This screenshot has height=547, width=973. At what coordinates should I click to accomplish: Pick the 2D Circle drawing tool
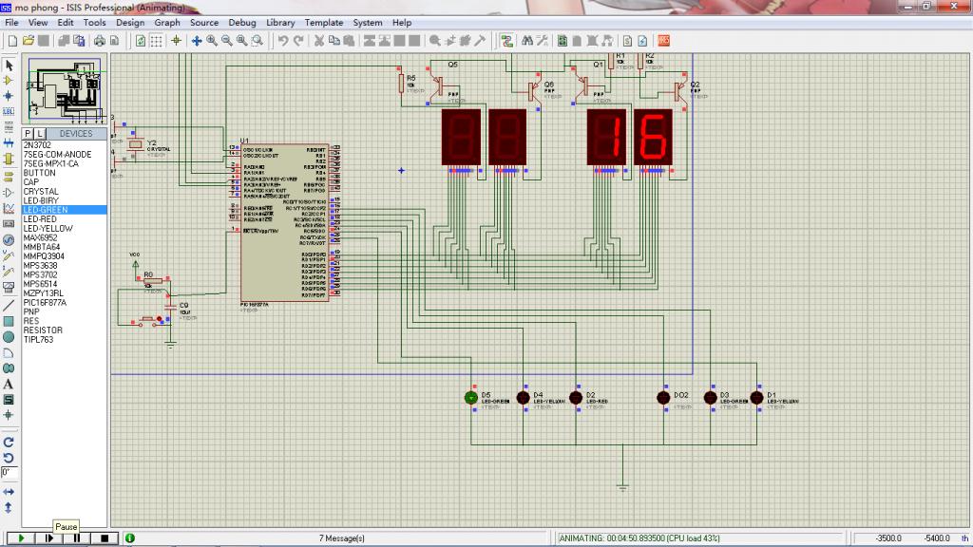pyautogui.click(x=9, y=336)
